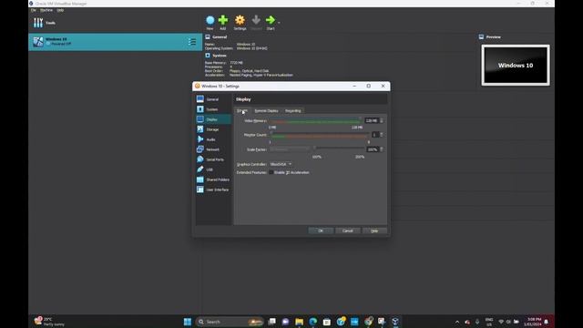583x328 pixels.
Task: Click the Video Memory slider
Action: pyautogui.click(x=316, y=121)
